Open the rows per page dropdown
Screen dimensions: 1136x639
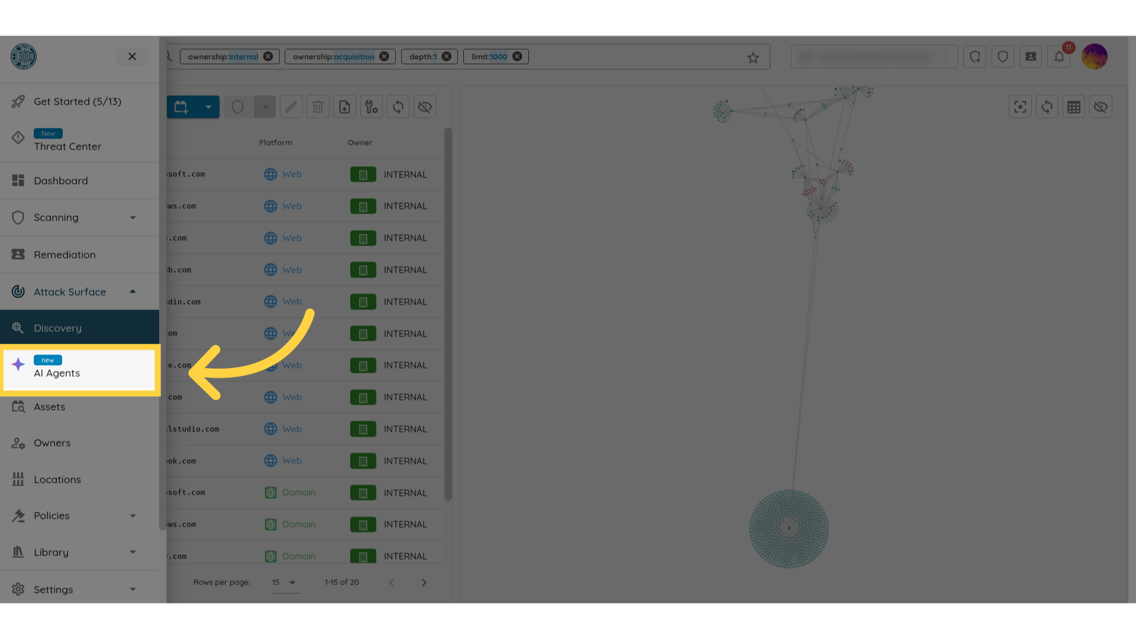(x=285, y=582)
